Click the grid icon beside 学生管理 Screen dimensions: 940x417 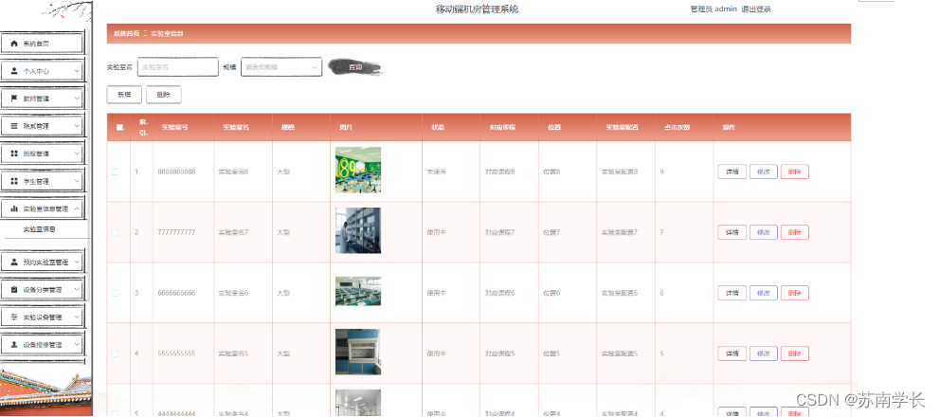click(14, 181)
